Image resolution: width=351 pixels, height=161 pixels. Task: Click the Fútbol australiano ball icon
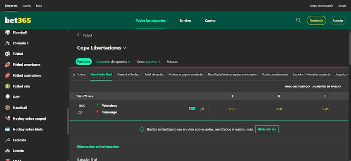coord(7,75)
